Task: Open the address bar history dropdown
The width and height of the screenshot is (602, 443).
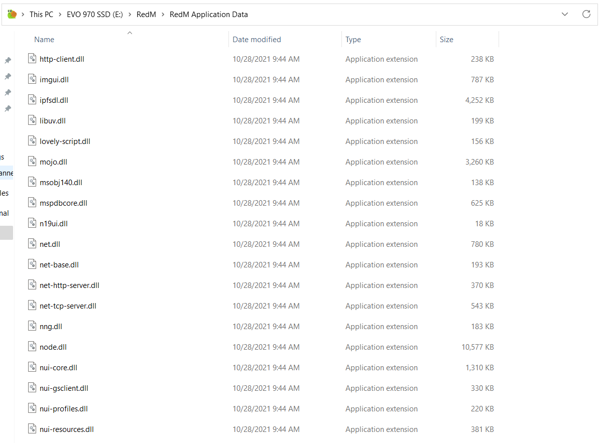Action: click(x=565, y=14)
